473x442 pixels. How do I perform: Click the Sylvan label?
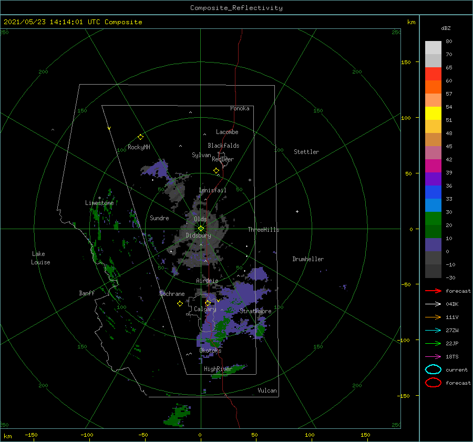coord(201,155)
